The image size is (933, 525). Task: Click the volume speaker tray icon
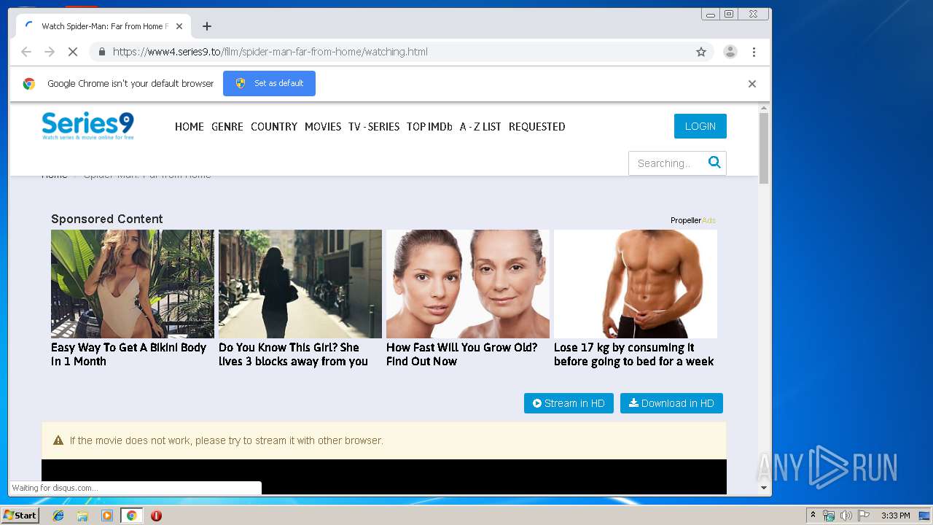846,516
